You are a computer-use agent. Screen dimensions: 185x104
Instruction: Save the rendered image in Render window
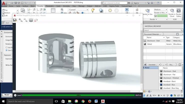coord(15,20)
